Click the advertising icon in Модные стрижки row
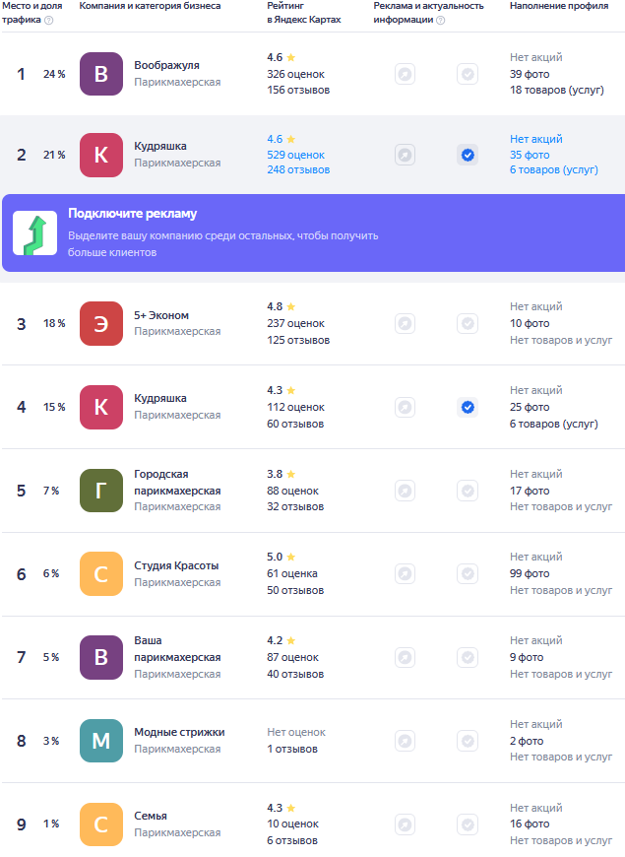 [405, 741]
